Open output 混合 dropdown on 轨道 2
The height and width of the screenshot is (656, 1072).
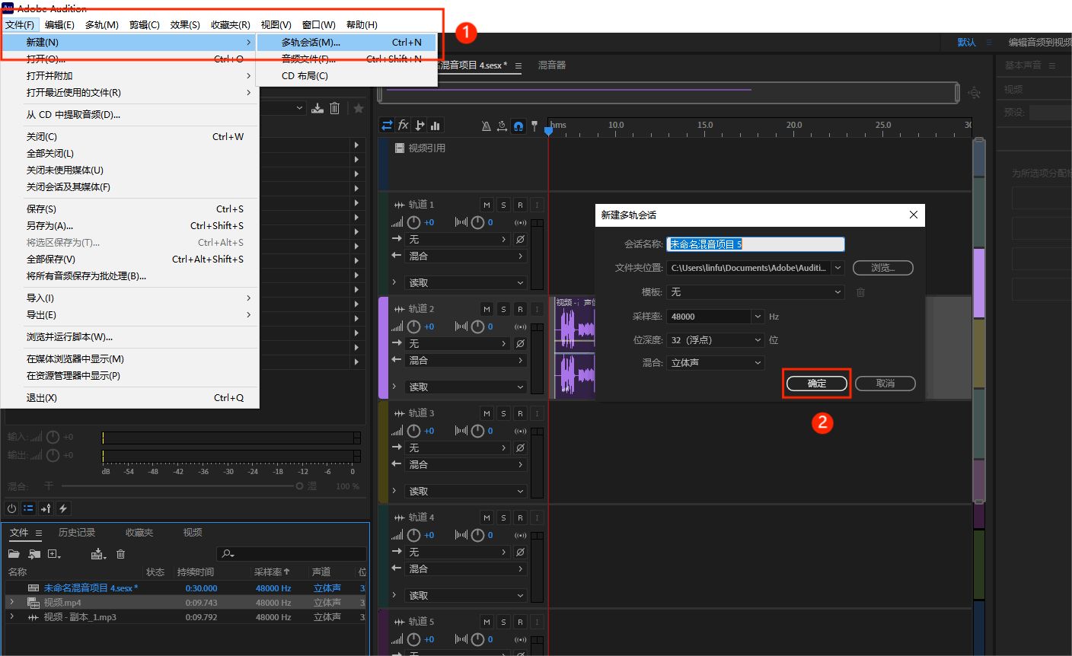466,360
